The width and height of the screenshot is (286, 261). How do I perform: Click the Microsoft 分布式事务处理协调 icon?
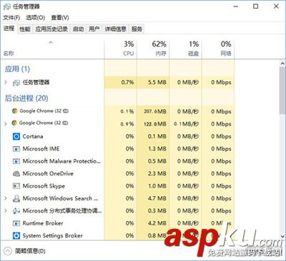click(16, 211)
